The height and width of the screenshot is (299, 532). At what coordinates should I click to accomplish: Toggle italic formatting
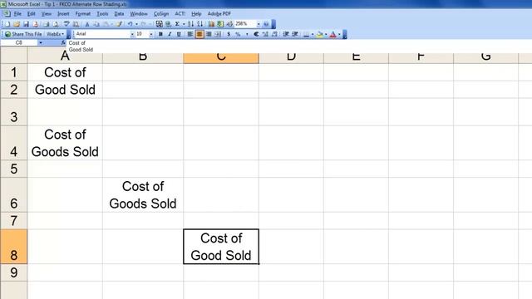pos(170,34)
